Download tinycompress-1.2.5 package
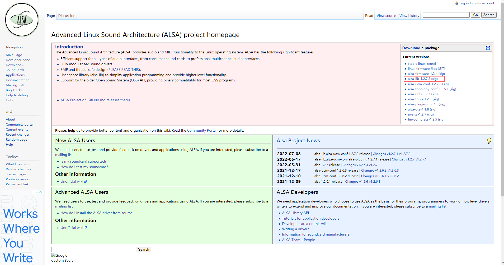The image size is (504, 267). (422, 119)
